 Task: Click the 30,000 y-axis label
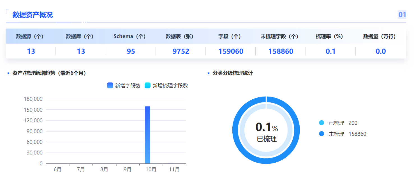coord(35,153)
